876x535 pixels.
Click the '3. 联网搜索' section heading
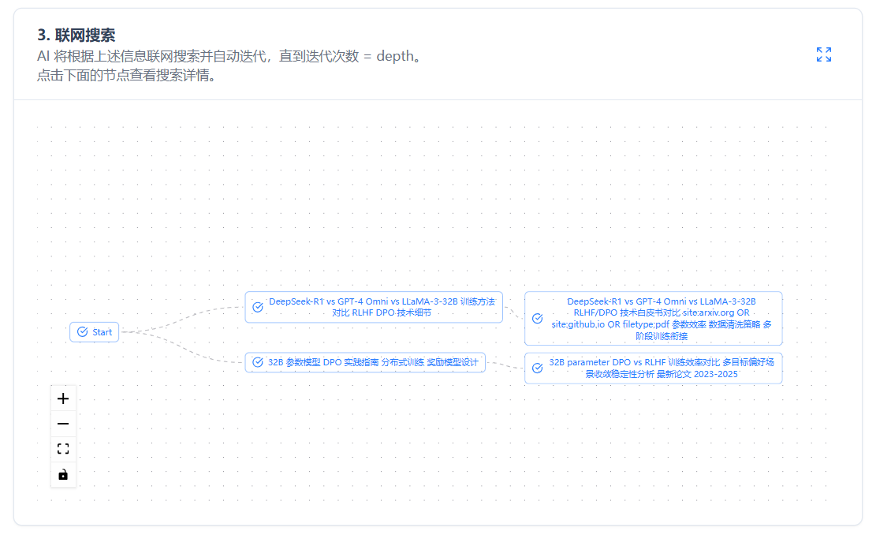coord(76,35)
